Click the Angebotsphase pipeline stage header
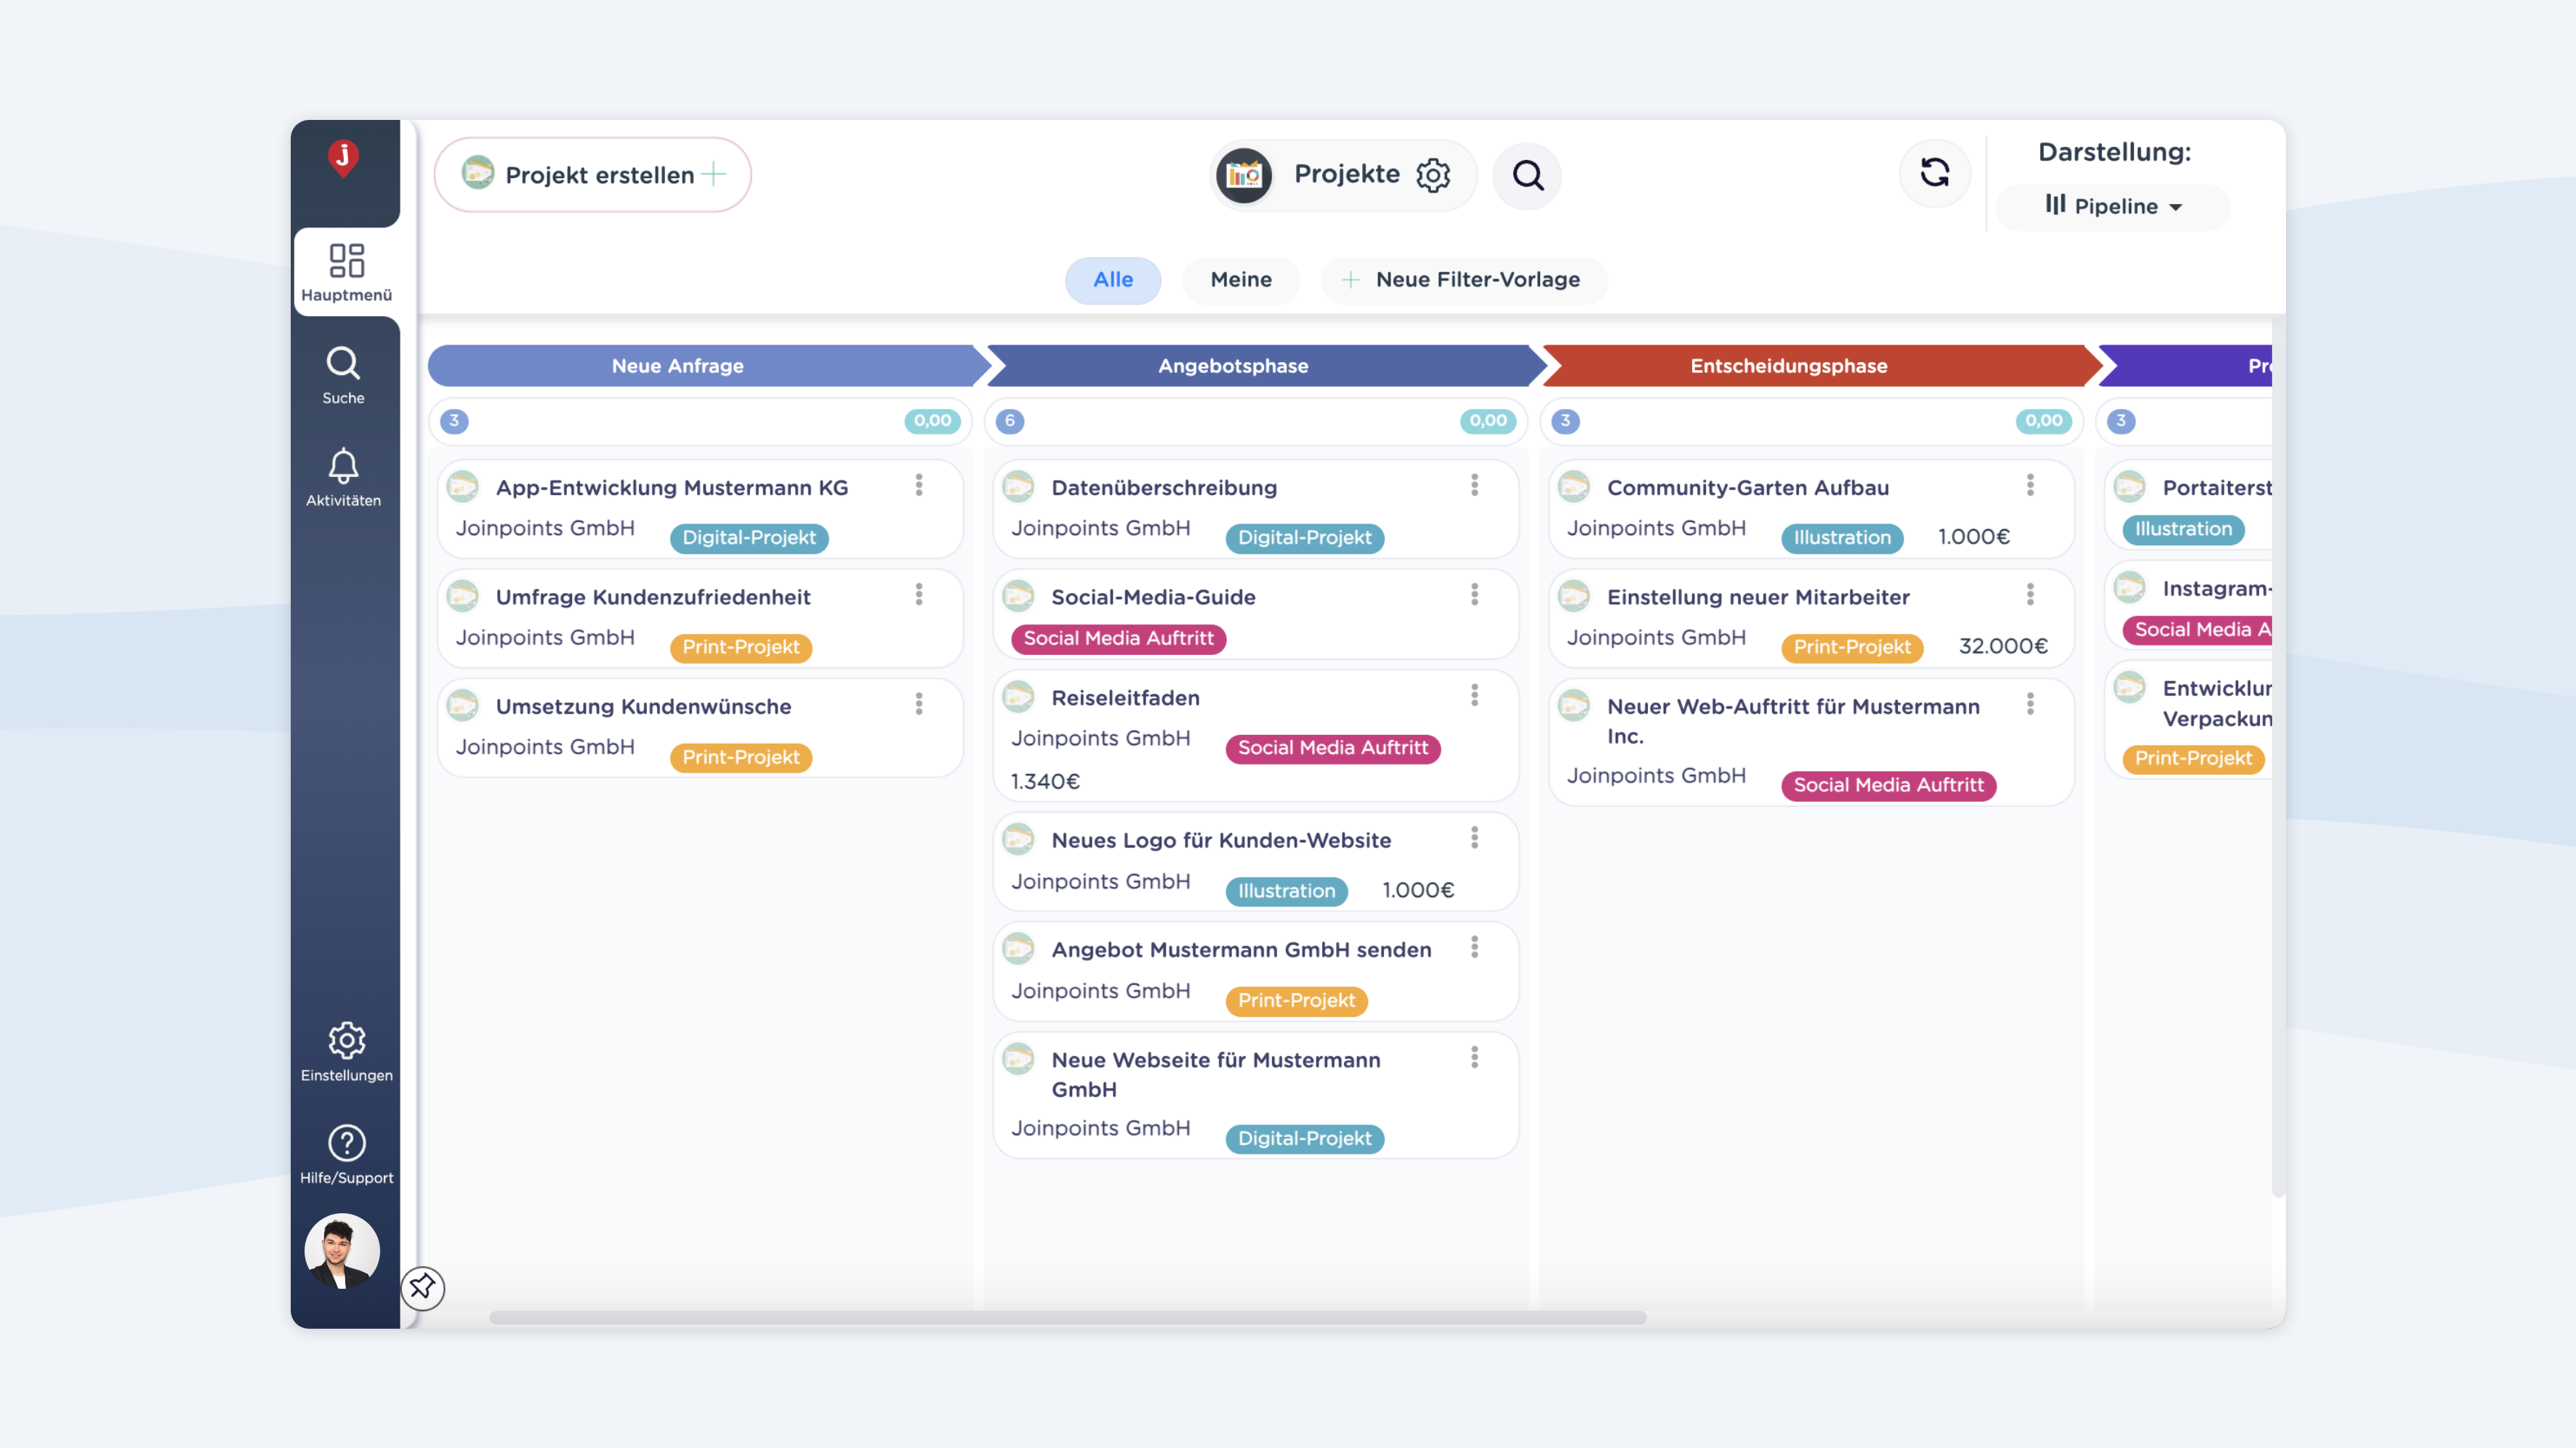The height and width of the screenshot is (1448, 2576). (x=1232, y=366)
